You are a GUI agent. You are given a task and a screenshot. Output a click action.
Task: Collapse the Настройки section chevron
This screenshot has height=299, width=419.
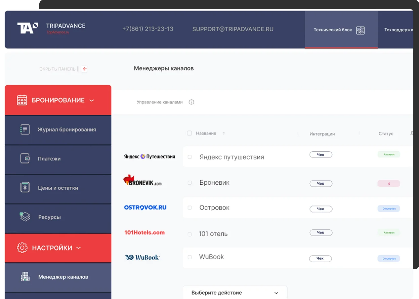pos(79,248)
